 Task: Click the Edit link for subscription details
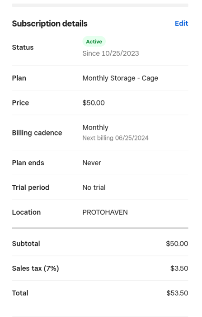(181, 24)
